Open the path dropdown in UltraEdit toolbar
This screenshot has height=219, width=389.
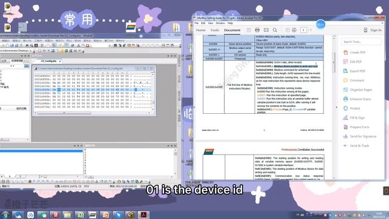(x=30, y=51)
